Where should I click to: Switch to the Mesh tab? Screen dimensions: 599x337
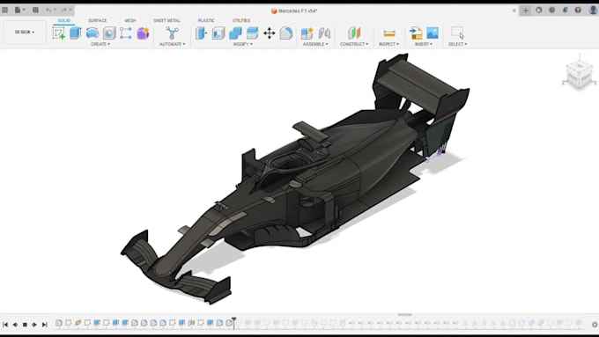tap(129, 20)
